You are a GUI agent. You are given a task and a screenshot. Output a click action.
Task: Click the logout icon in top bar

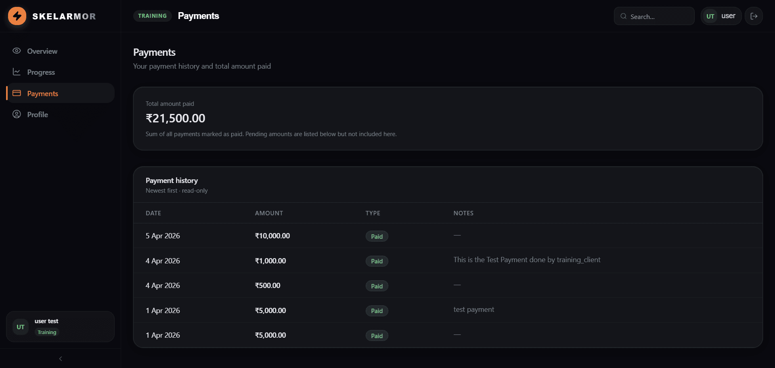tap(754, 16)
